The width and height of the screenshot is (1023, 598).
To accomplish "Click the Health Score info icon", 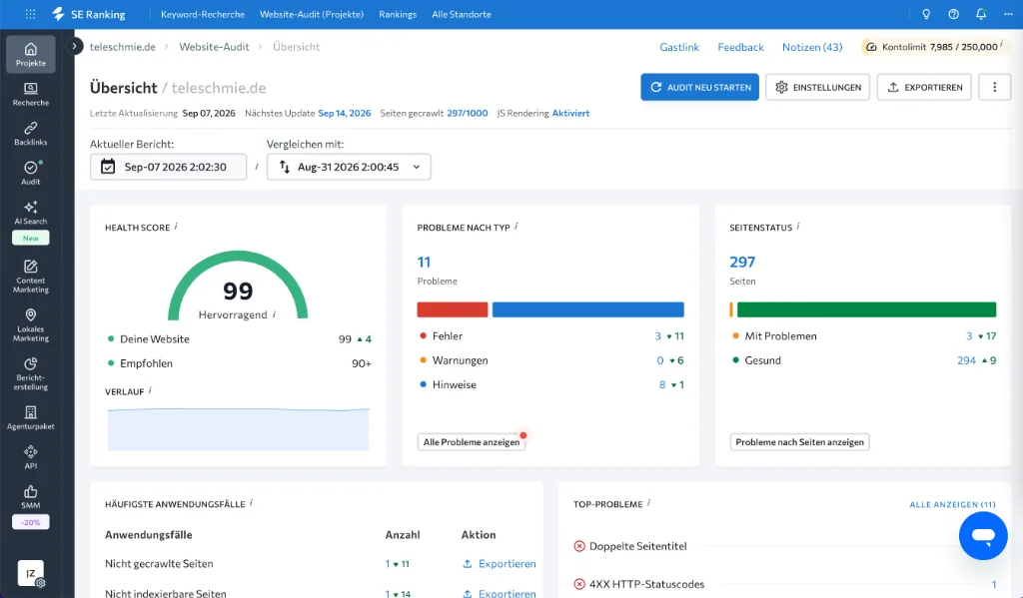I will (176, 226).
